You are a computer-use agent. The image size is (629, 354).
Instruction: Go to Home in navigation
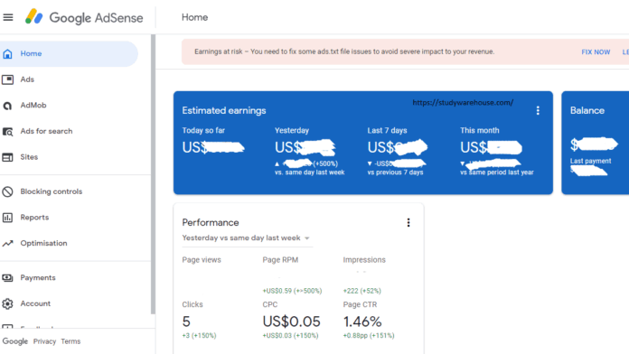click(69, 53)
